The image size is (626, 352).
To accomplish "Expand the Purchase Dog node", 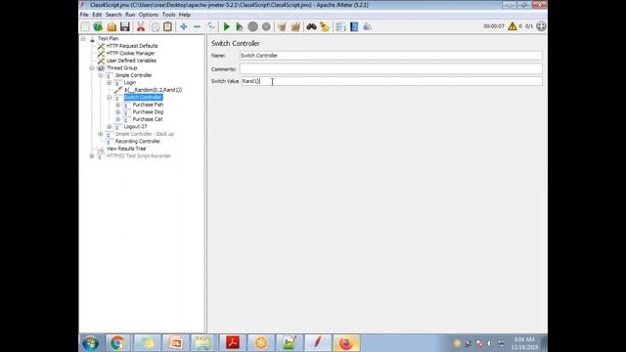I will (117, 112).
